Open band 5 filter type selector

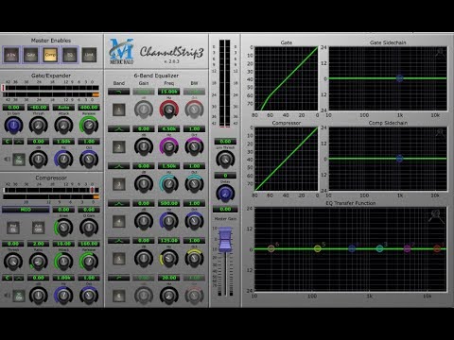pyautogui.click(x=118, y=241)
